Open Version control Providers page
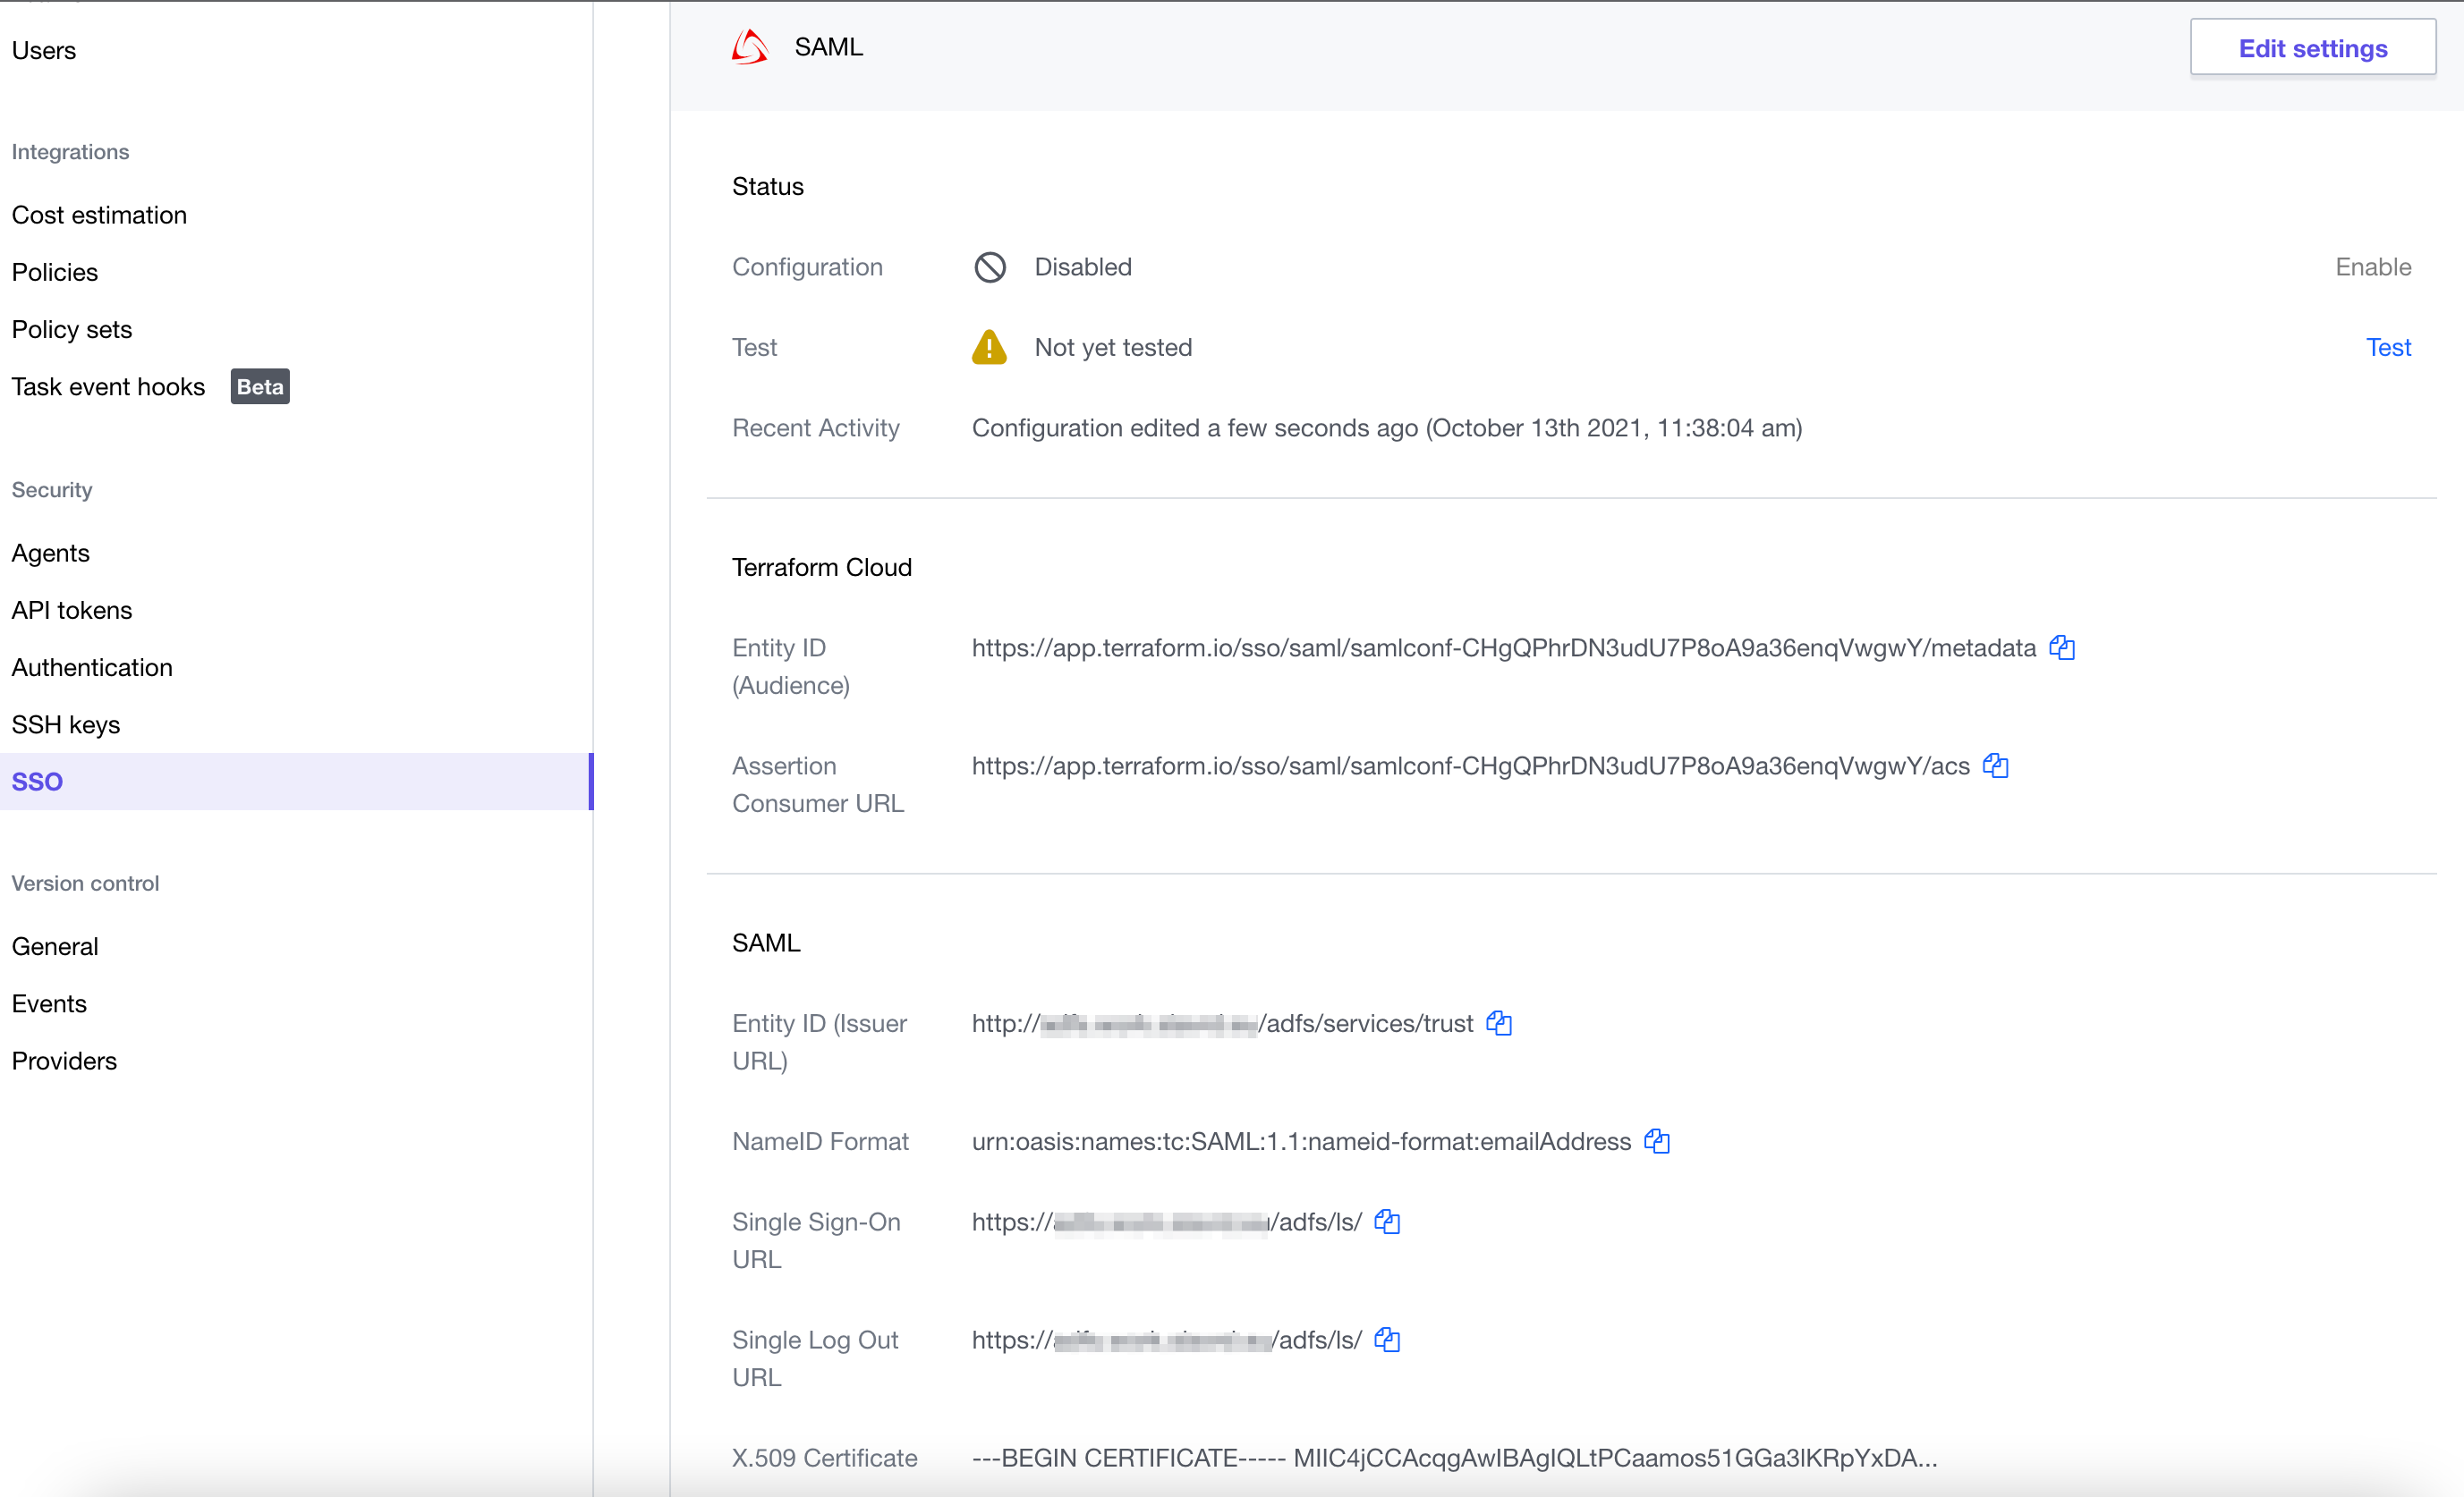Screen dimensions: 2464x1497 click(64, 1061)
